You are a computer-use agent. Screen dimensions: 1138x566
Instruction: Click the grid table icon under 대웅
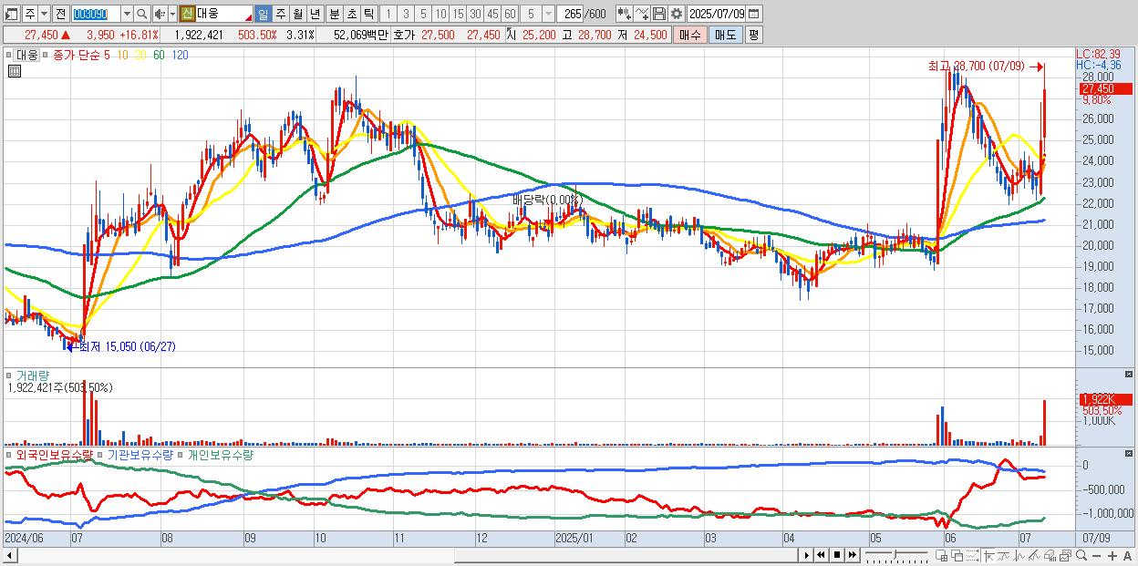14,71
